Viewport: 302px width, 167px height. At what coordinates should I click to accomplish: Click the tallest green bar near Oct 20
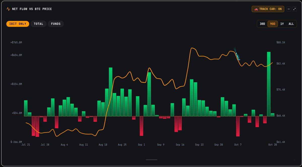[269, 84]
